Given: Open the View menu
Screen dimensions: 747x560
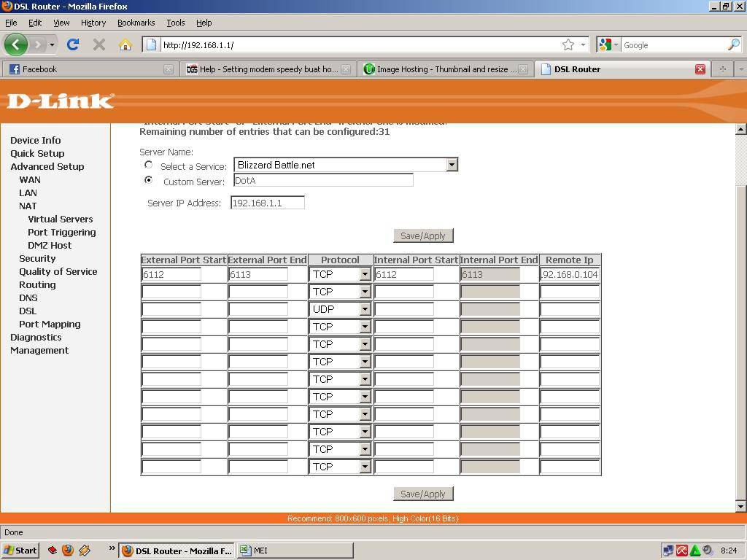Looking at the screenshot, I should point(61,23).
